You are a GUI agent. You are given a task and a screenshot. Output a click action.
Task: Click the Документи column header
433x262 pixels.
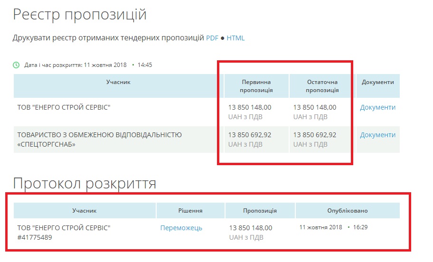(377, 82)
